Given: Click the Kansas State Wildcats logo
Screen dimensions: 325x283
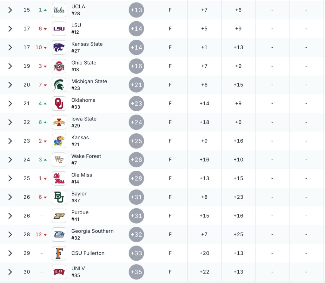Looking at the screenshot, I should (59, 47).
